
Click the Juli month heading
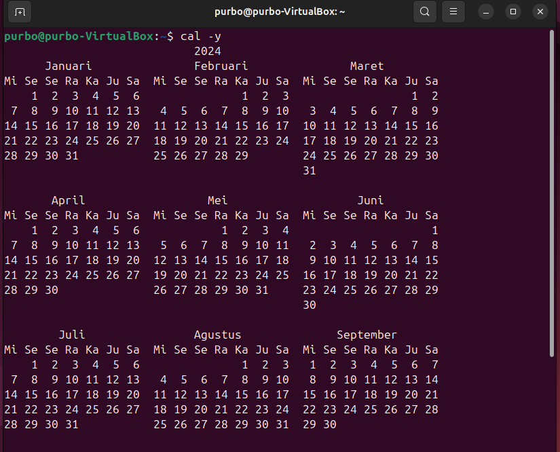click(72, 335)
